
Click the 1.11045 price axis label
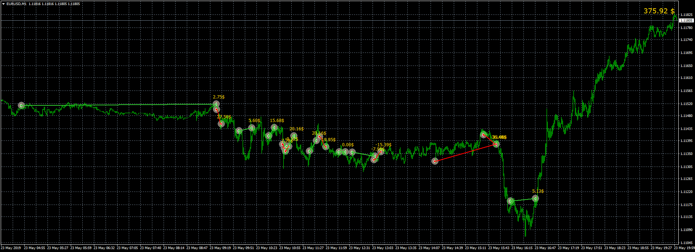click(x=686, y=243)
